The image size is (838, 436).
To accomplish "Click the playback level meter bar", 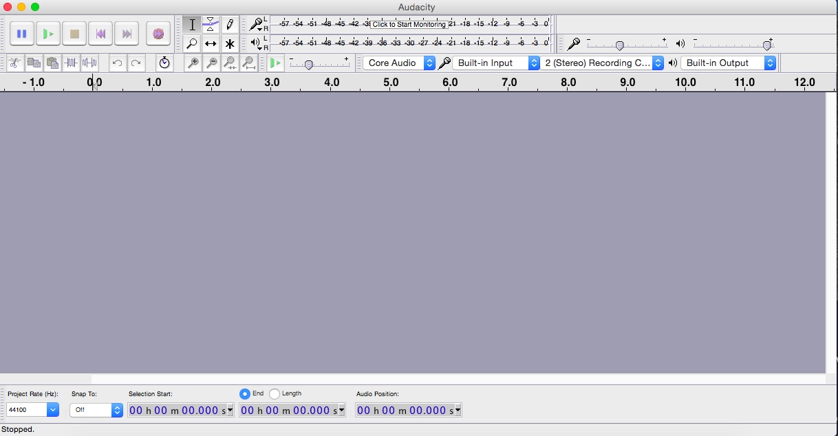I will point(411,43).
